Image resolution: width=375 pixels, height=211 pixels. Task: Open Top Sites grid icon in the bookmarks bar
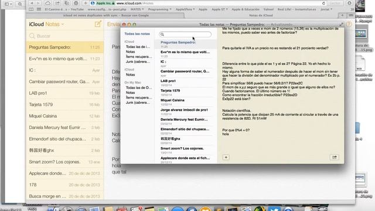pos(39,9)
